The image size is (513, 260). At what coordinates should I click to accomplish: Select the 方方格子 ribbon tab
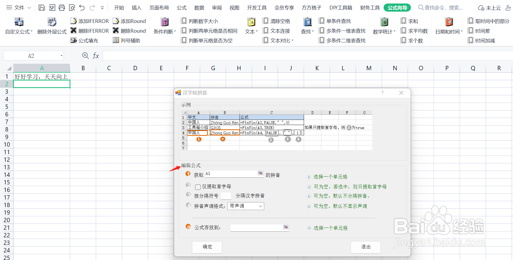(x=311, y=8)
